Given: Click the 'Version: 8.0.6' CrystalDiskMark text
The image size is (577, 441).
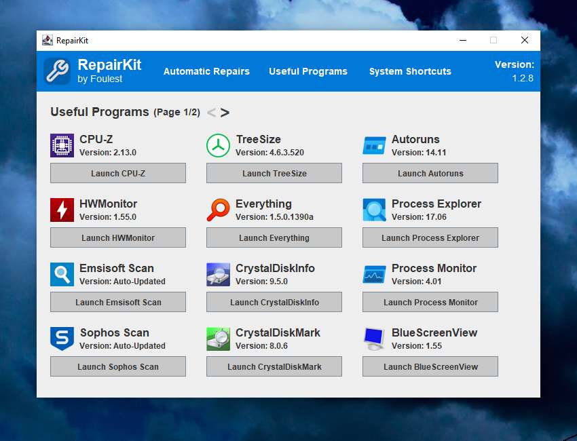Looking at the screenshot, I should coord(261,346).
